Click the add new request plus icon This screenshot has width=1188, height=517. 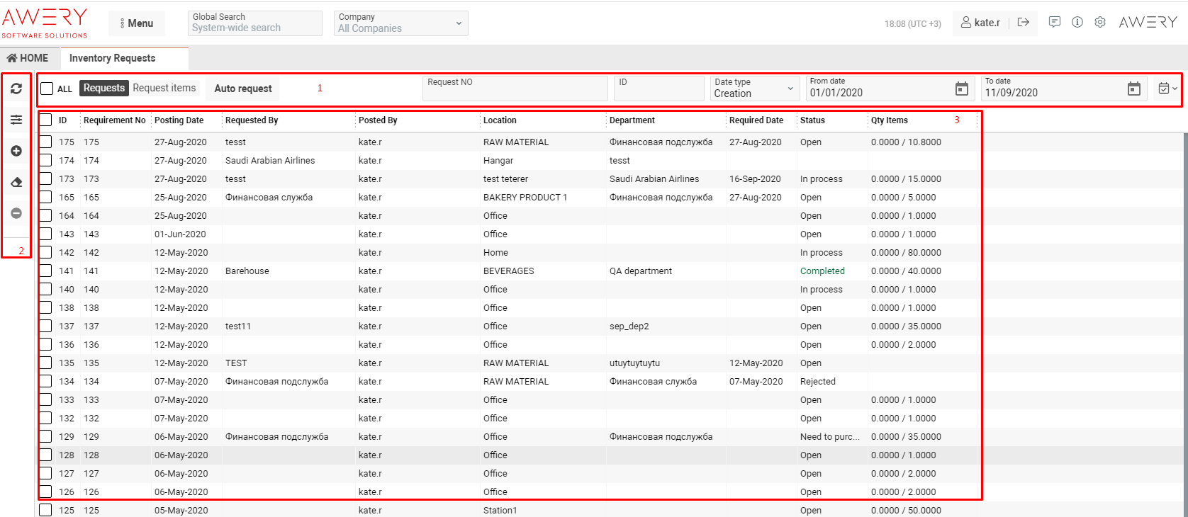(x=16, y=151)
